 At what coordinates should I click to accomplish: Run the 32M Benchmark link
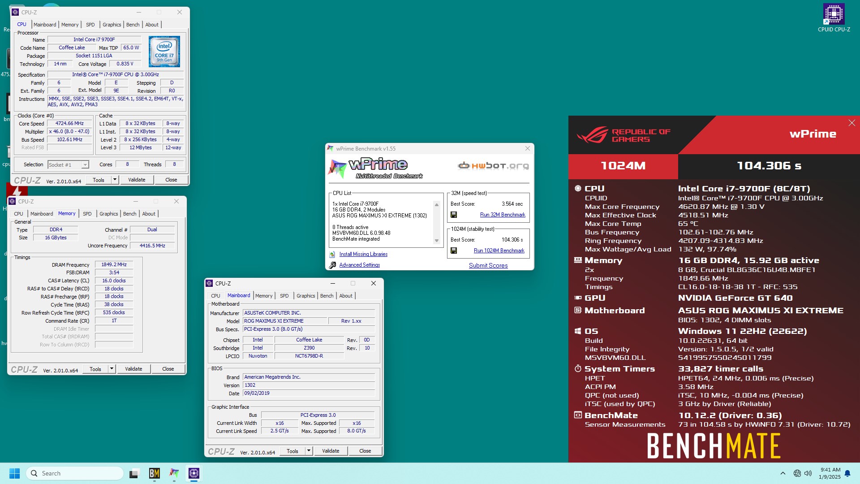click(503, 215)
